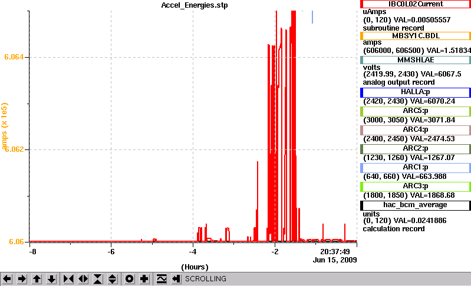Click the 6.062 y-axis tick label
This screenshot has height=286, width=471.
coord(14,149)
